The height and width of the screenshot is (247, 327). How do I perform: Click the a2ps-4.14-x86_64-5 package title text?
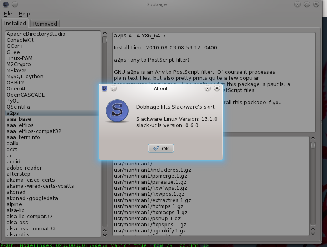click(x=140, y=36)
